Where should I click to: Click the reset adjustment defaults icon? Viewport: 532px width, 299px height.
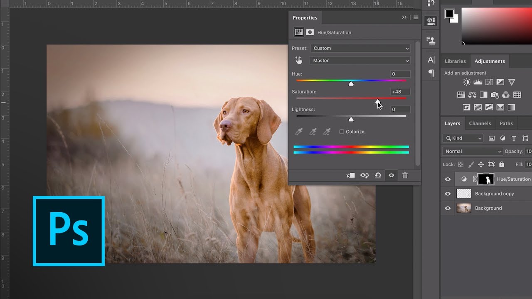(x=378, y=176)
